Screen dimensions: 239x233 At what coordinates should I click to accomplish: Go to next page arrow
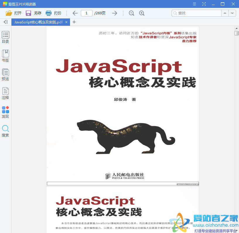pyautogui.click(x=115, y=13)
